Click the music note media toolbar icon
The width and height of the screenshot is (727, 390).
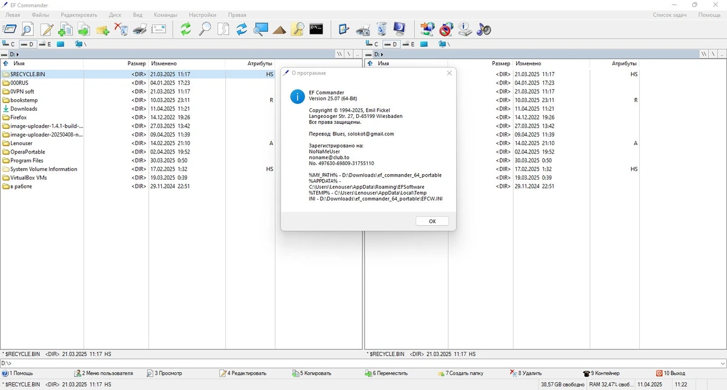point(483,29)
